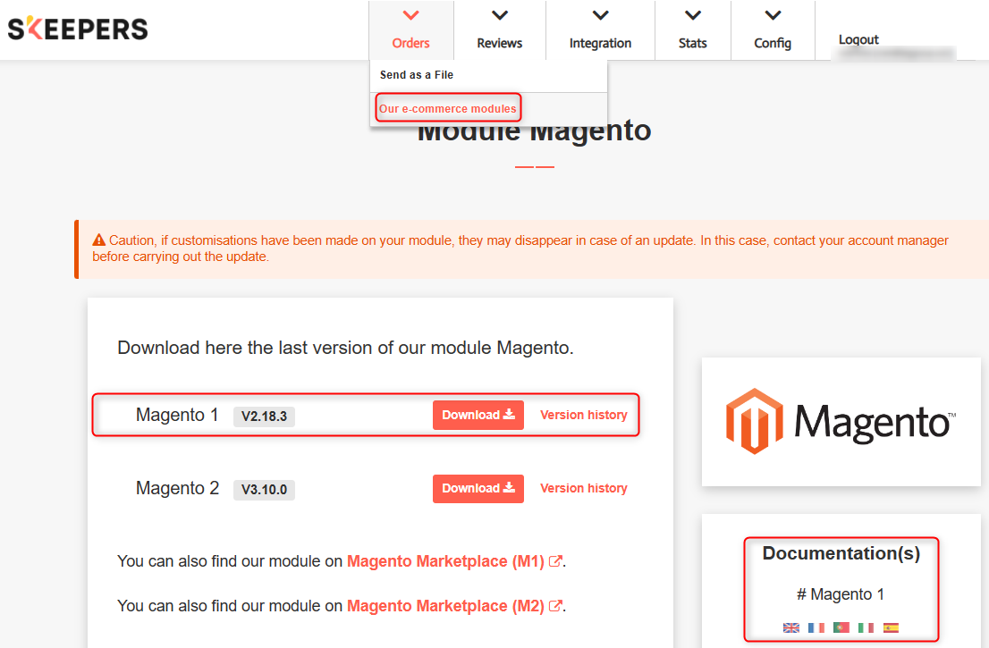Open Magento Marketplace (M1) link
Image resolution: width=989 pixels, height=648 pixels.
(445, 561)
